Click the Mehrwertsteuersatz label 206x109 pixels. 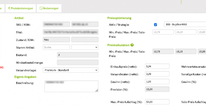pyautogui.click(x=194, y=67)
